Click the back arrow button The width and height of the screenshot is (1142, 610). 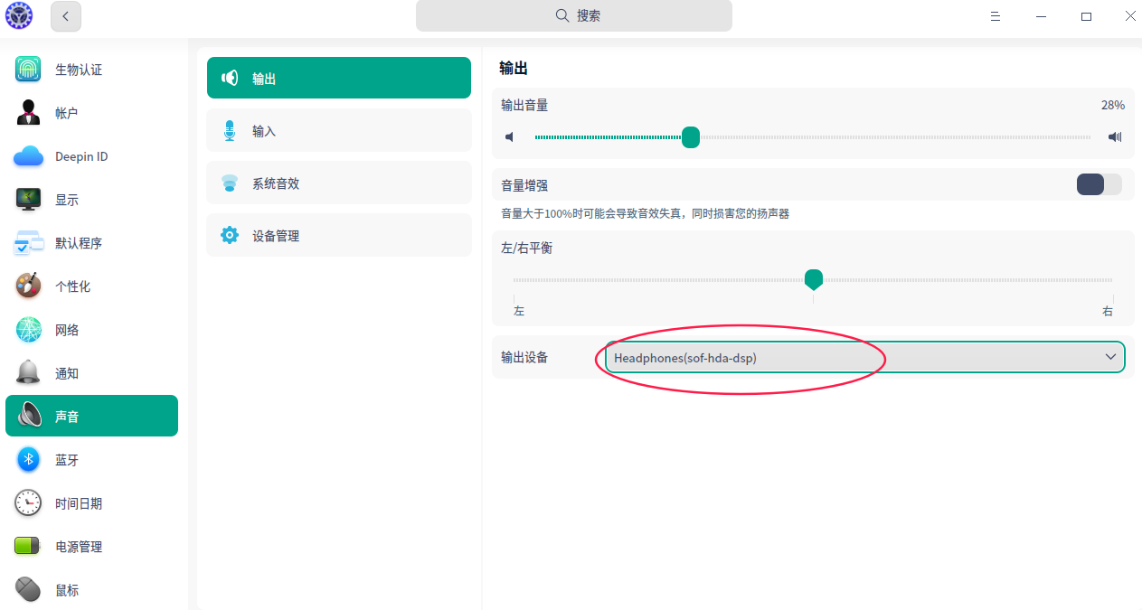pos(66,16)
